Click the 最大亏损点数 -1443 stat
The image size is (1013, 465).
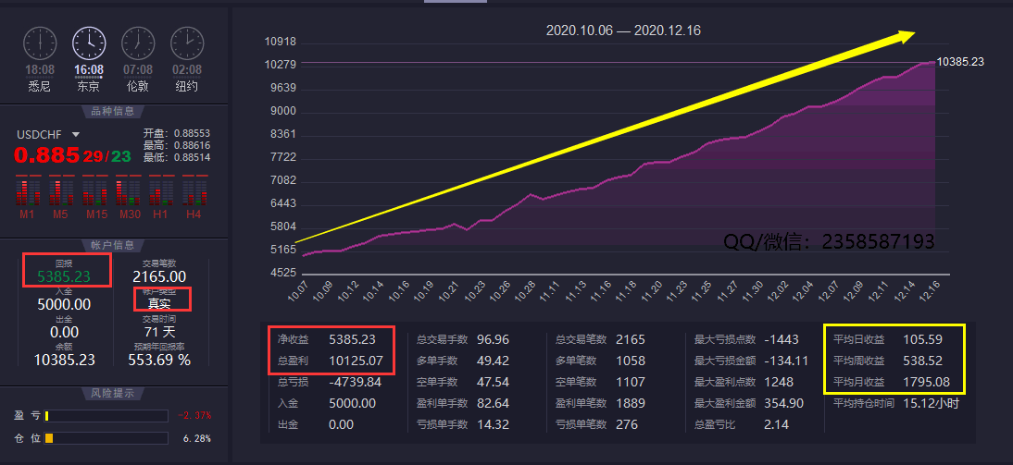[746, 339]
